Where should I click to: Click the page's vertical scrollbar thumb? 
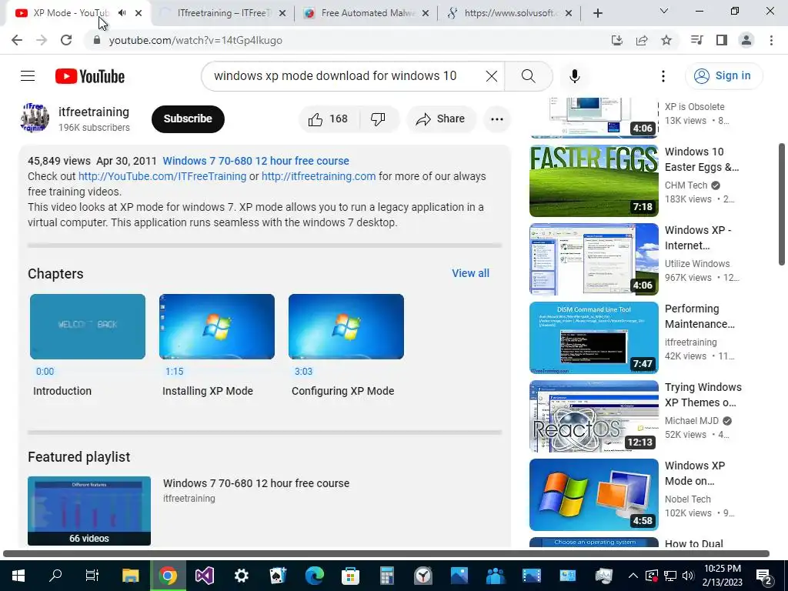pos(782,203)
